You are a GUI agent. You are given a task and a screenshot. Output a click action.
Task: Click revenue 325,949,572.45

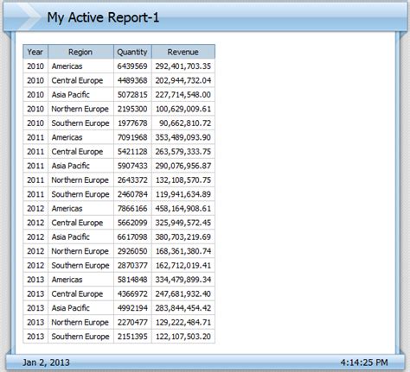(x=183, y=223)
